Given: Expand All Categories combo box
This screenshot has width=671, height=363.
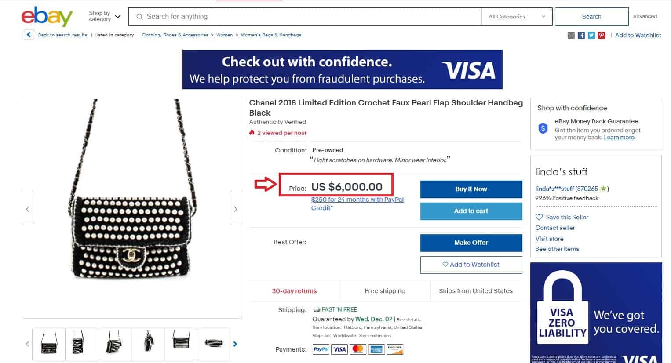Looking at the screenshot, I should (x=517, y=17).
